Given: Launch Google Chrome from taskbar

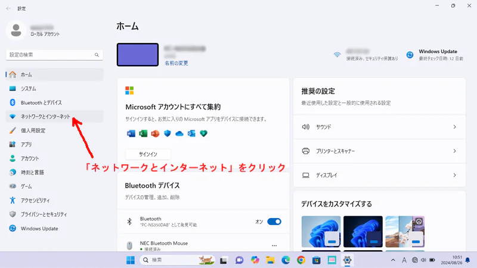Looking at the screenshot, I should 301,260.
